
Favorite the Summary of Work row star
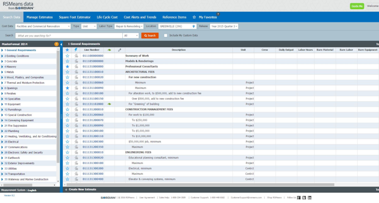tap(67, 56)
